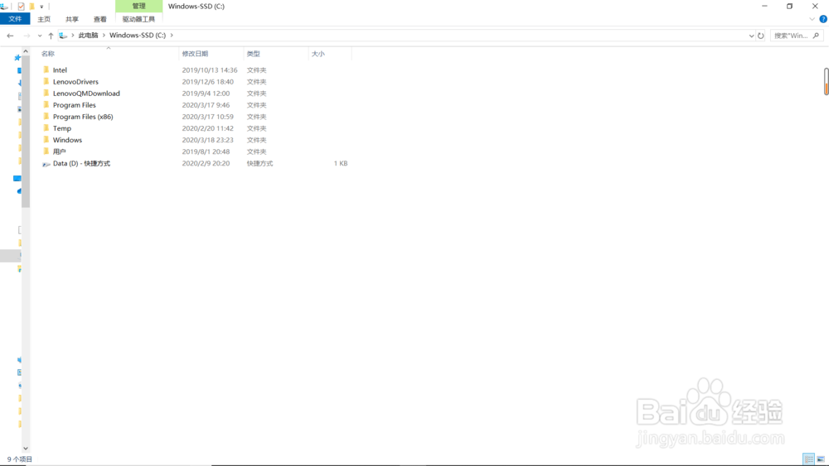
Task: Click the 此电脑 breadcrumb
Action: [x=89, y=36]
